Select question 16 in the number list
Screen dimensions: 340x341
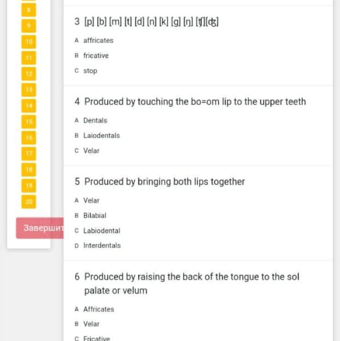29,137
